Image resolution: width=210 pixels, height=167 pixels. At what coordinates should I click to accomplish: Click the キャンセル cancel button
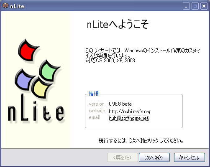[190, 157]
